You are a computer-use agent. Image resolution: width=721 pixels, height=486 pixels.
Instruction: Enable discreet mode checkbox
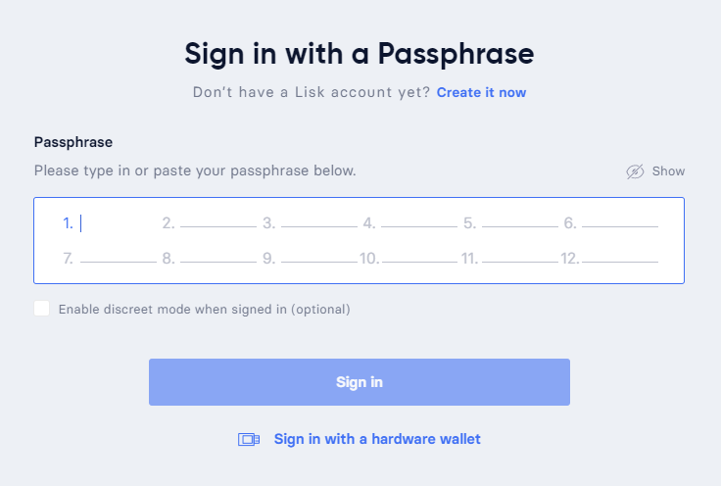42,309
